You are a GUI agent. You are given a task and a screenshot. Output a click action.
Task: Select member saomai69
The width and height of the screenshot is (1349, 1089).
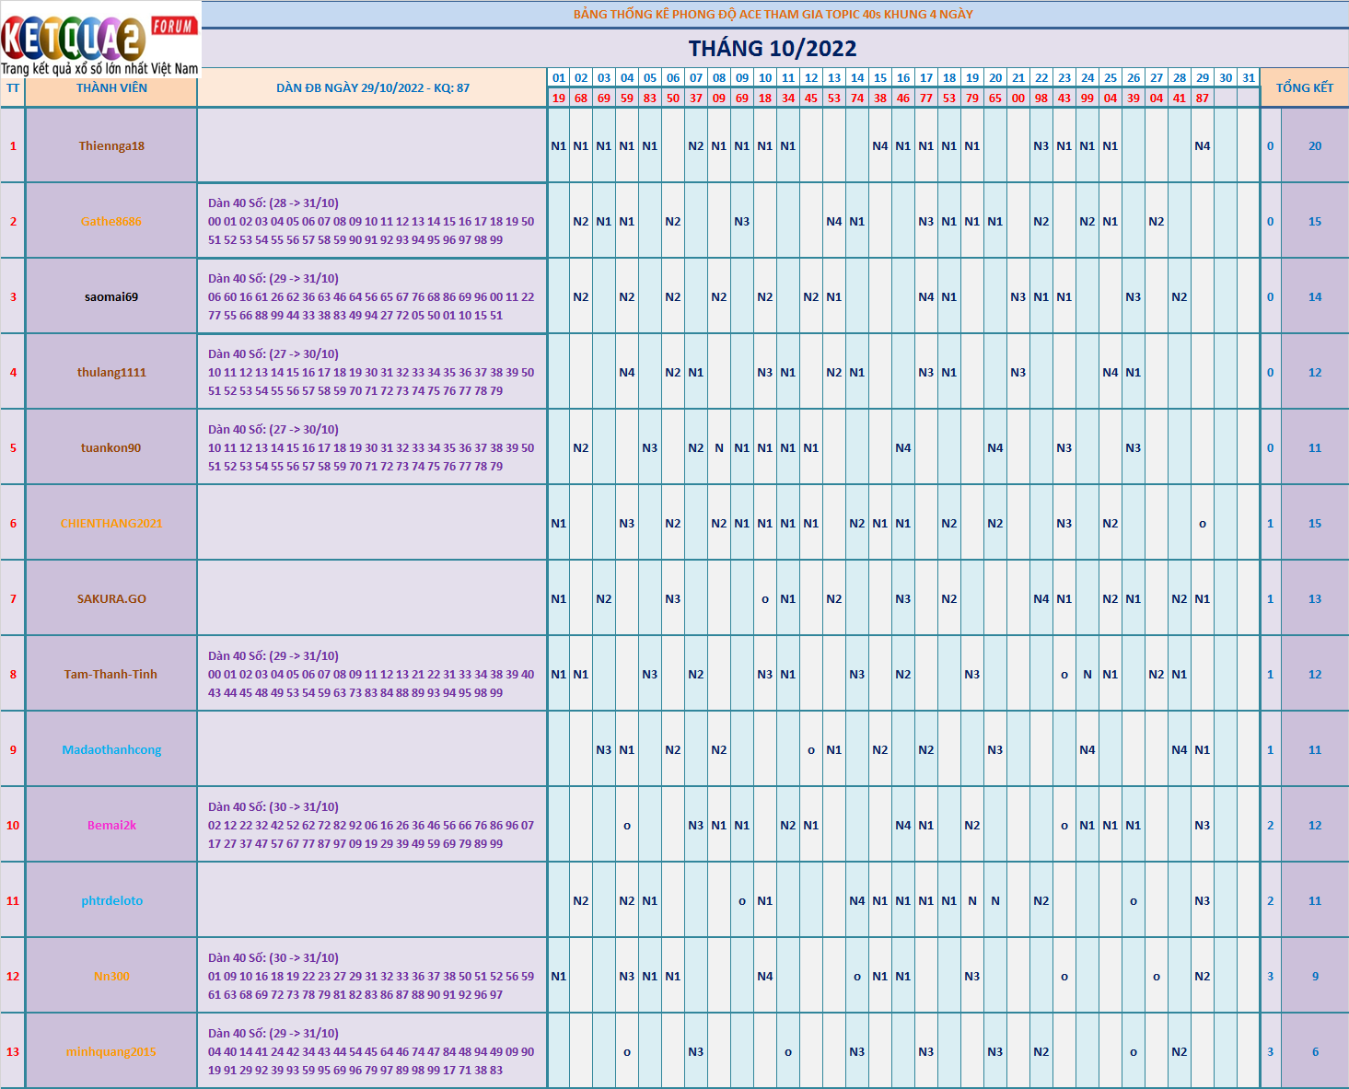click(111, 296)
